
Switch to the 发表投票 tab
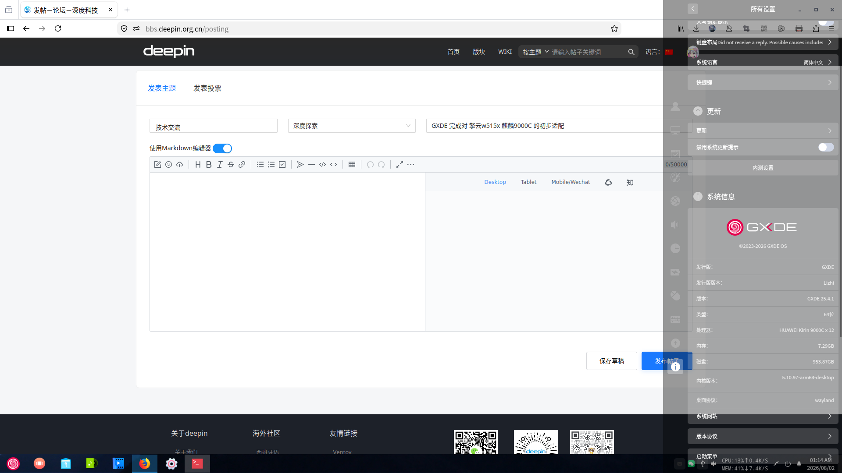pyautogui.click(x=207, y=88)
